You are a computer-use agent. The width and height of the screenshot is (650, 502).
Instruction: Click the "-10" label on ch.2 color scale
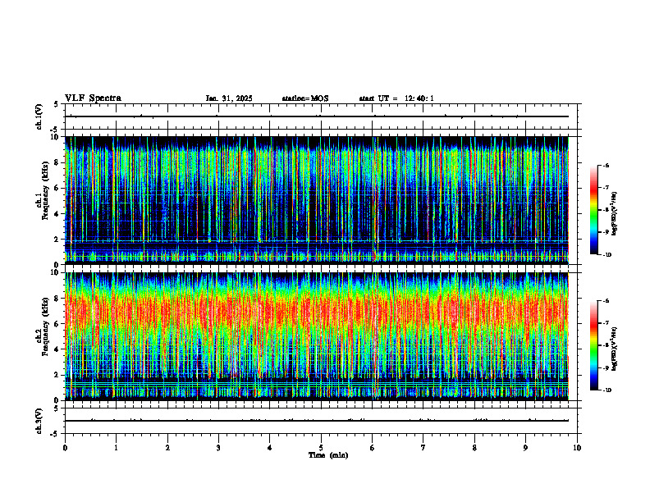click(x=607, y=390)
